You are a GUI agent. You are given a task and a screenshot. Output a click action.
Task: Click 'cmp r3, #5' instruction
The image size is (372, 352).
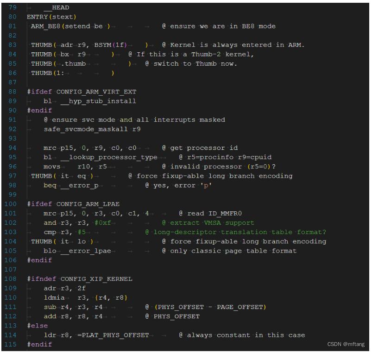[x=64, y=232]
